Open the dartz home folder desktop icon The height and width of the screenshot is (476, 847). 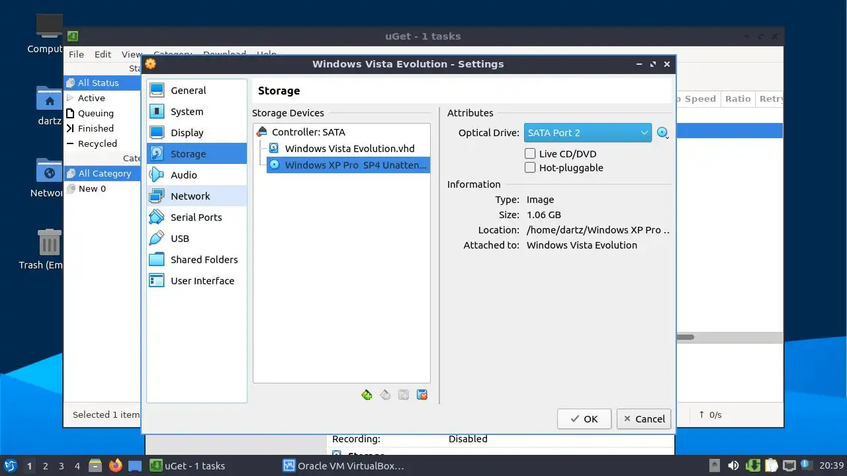[49, 106]
